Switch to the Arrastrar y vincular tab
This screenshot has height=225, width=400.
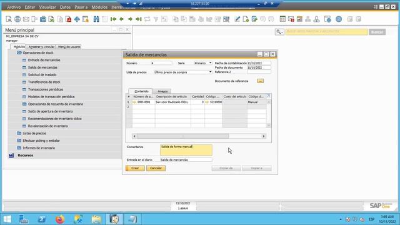coord(41,47)
